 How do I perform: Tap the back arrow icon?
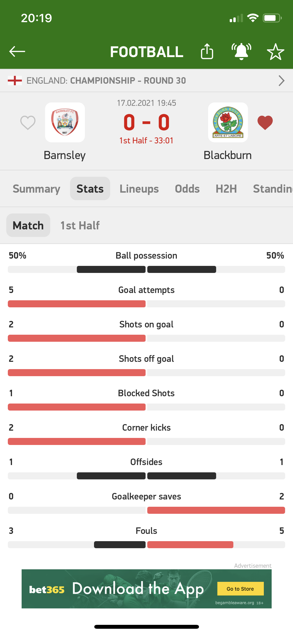point(17,51)
